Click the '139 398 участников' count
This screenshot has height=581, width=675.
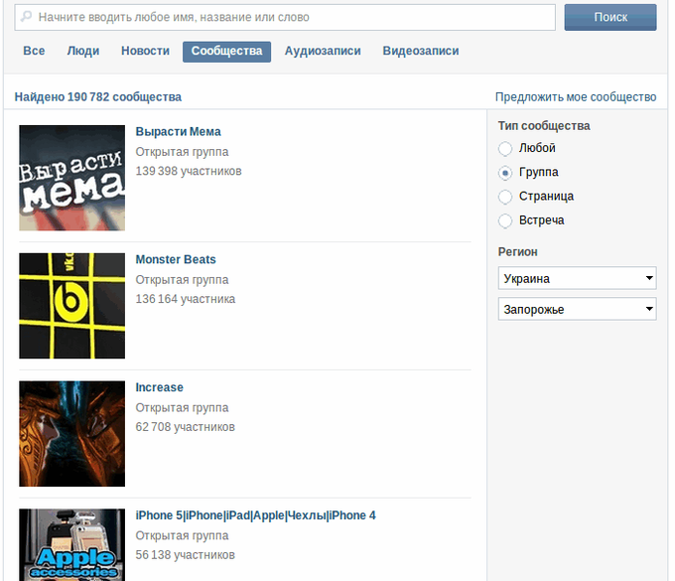pos(189,171)
